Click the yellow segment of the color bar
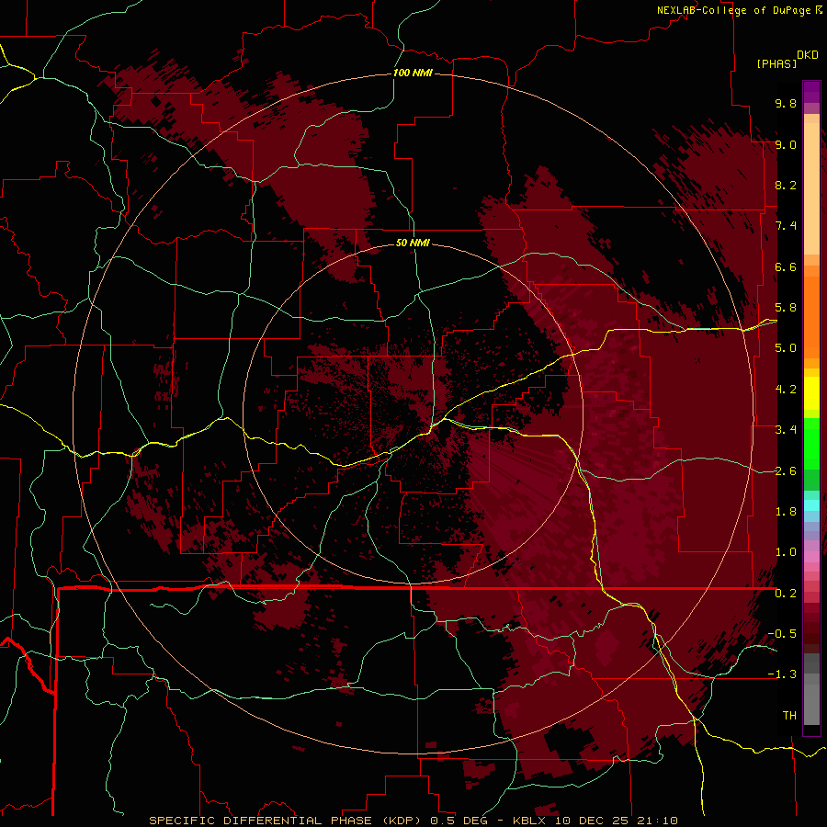Screen dimensions: 827x827 [x=811, y=393]
